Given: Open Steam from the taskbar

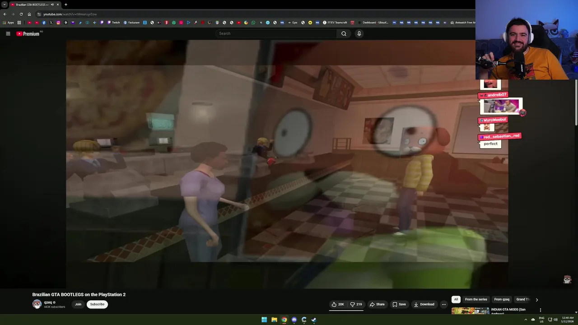Looking at the screenshot, I should point(314,320).
